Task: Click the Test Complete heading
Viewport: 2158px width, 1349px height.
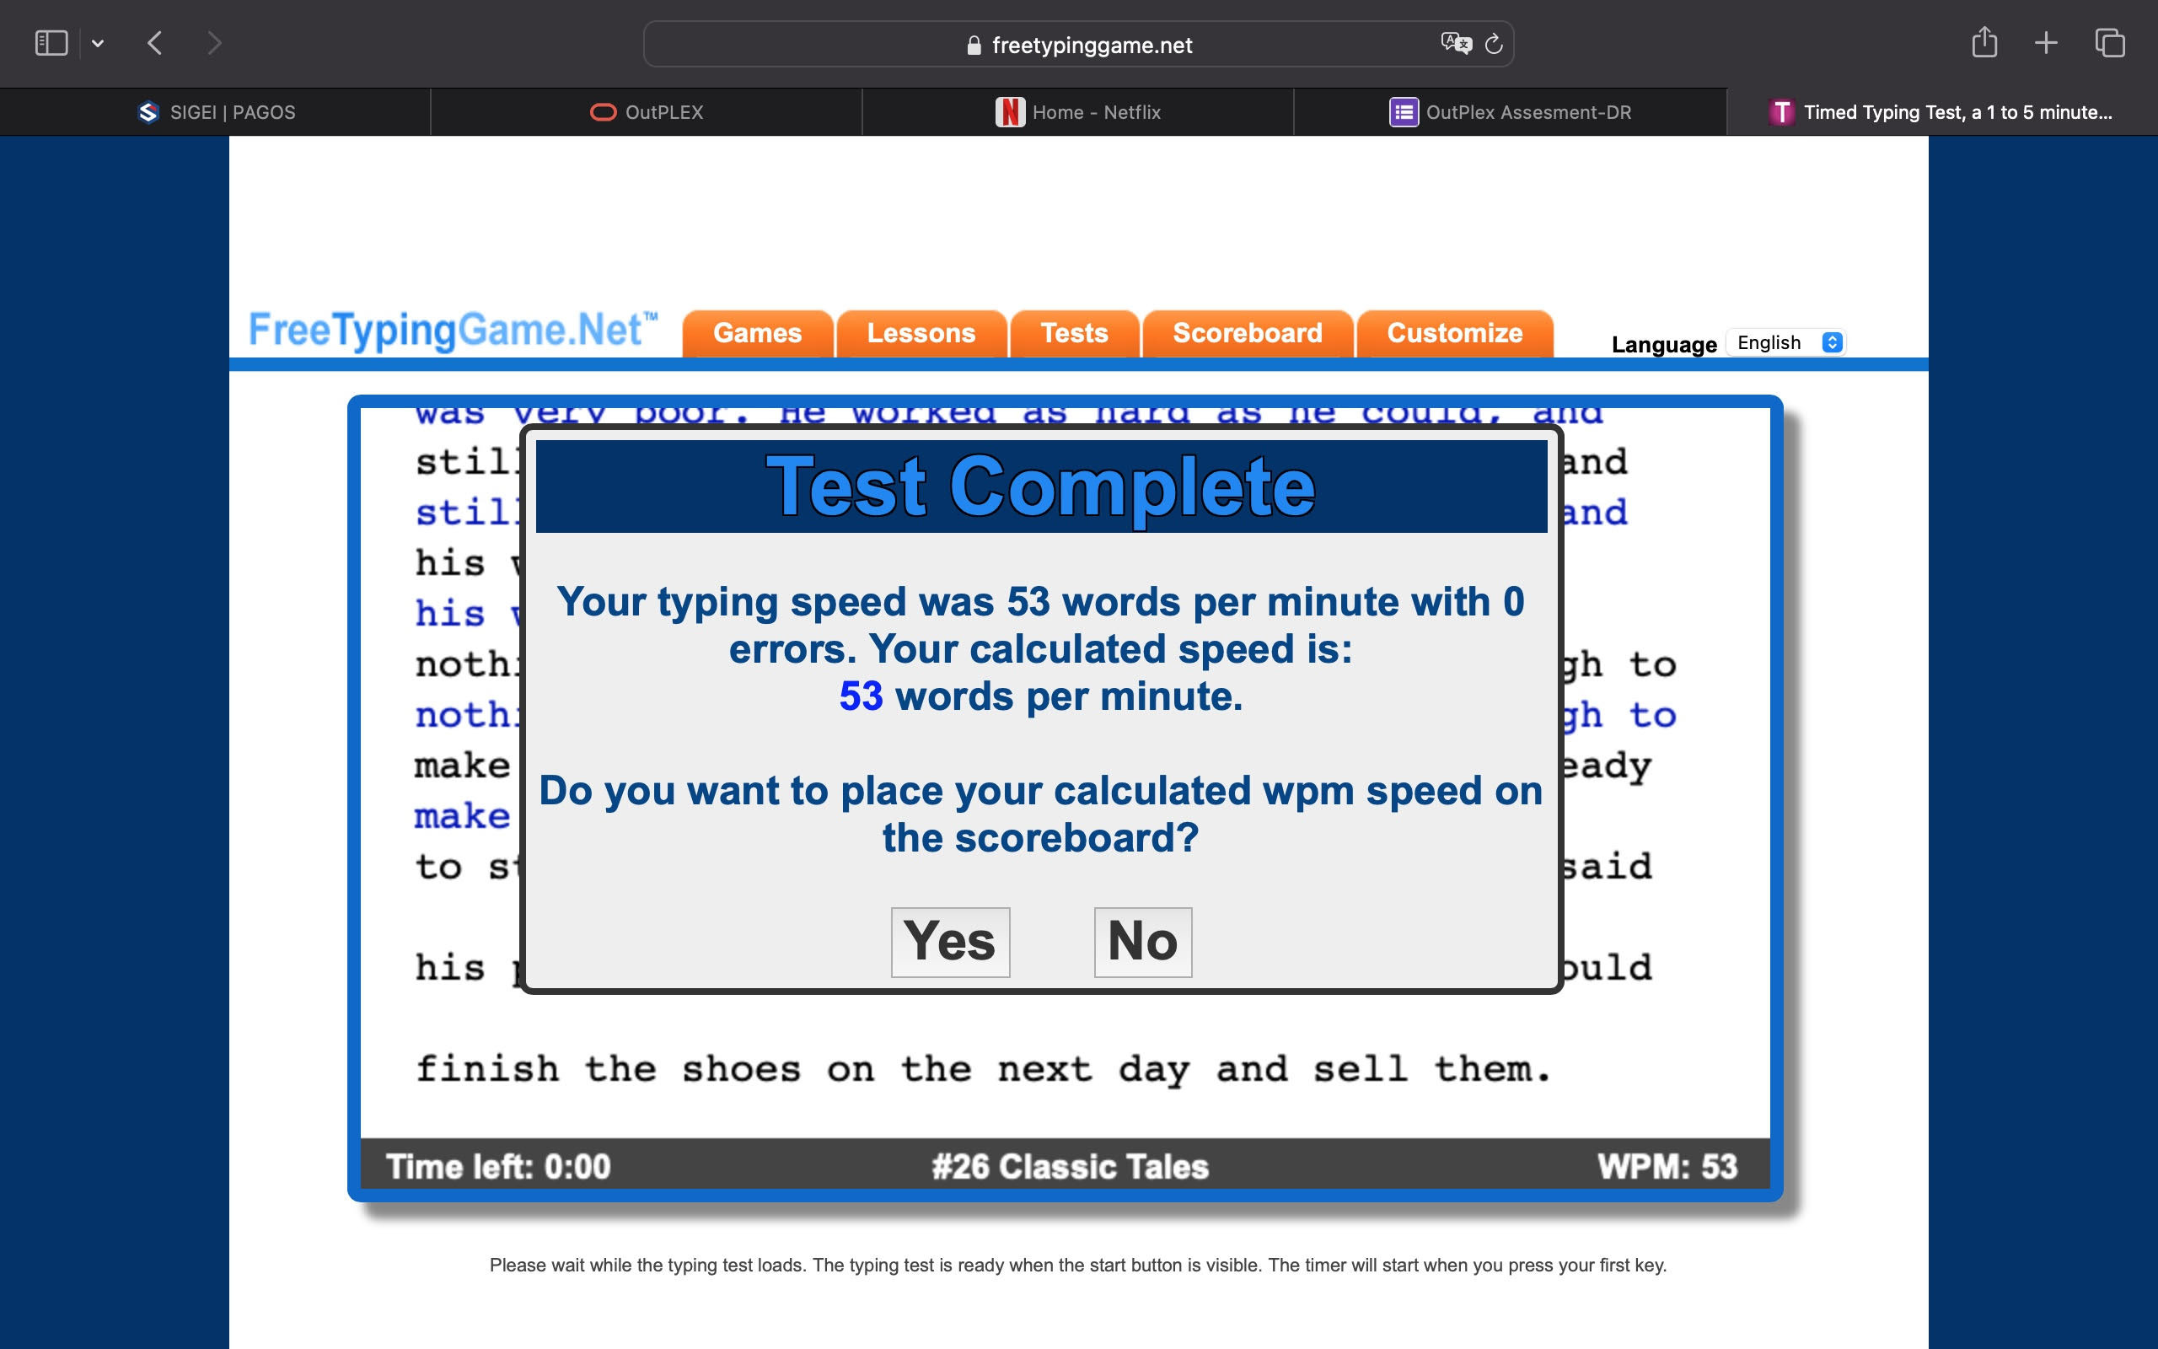Action: 1042,486
